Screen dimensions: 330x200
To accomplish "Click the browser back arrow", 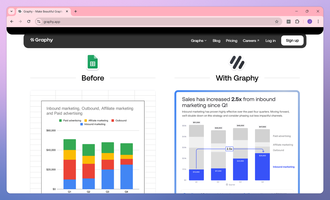I will [x=12, y=21].
